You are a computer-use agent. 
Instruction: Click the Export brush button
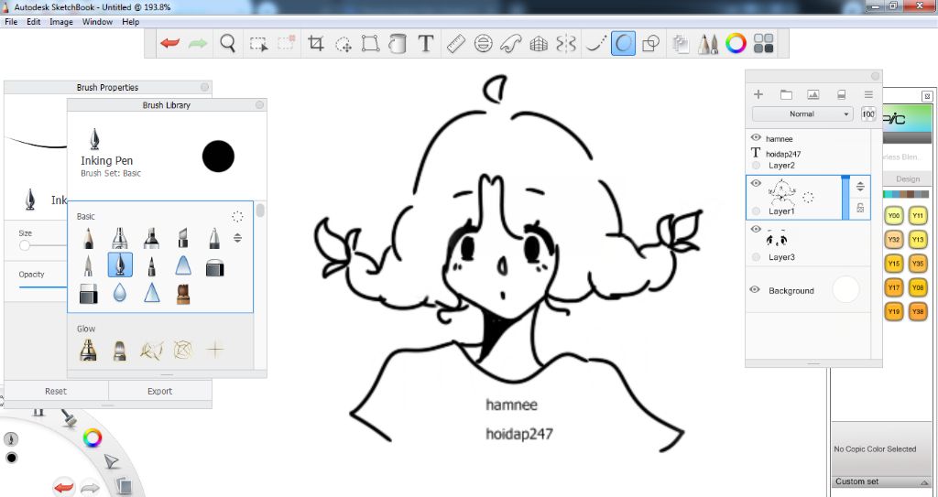pyautogui.click(x=159, y=391)
